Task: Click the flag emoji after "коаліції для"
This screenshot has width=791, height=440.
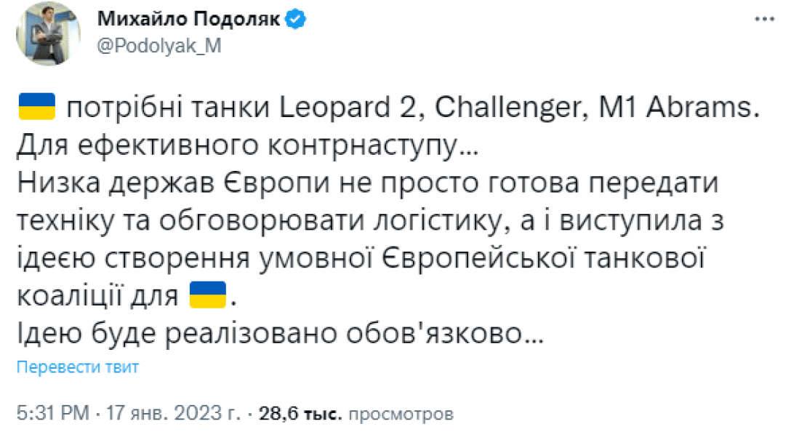Action: pos(206,295)
